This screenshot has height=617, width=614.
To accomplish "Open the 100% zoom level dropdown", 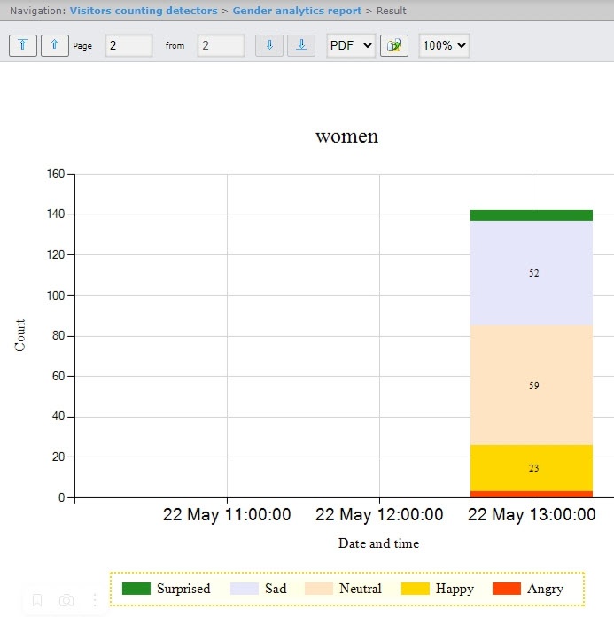I will coord(444,45).
